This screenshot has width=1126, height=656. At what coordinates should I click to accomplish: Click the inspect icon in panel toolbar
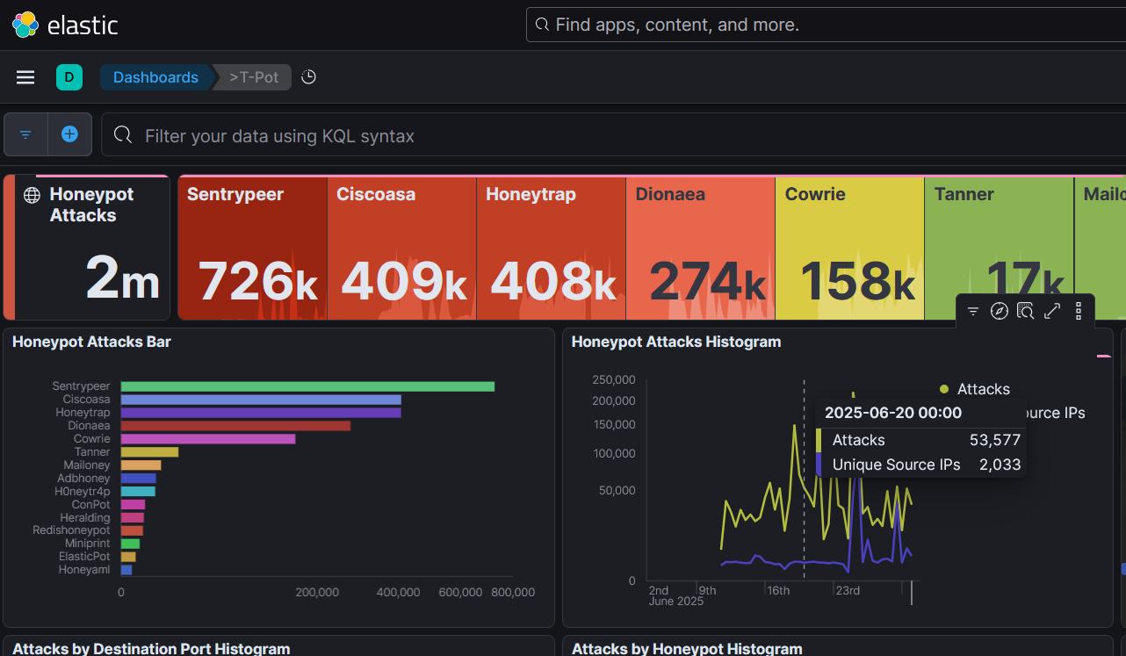coord(1025,311)
